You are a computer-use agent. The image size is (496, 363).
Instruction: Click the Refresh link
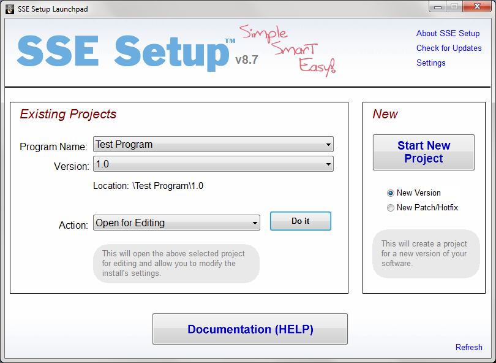tap(469, 347)
